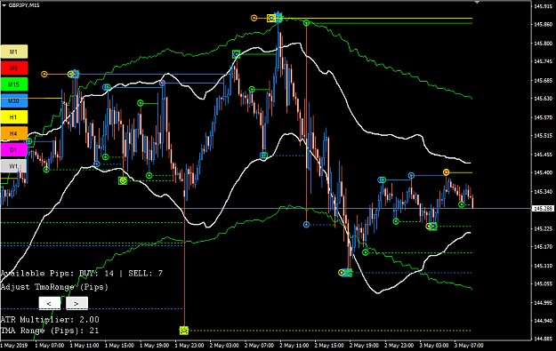Open the magenta D1 timeframe button
The image size is (556, 351).
14,149
